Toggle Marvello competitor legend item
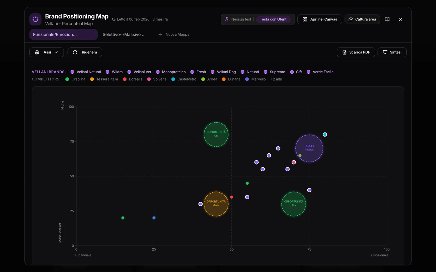The height and width of the screenshot is (272, 436). [255, 79]
